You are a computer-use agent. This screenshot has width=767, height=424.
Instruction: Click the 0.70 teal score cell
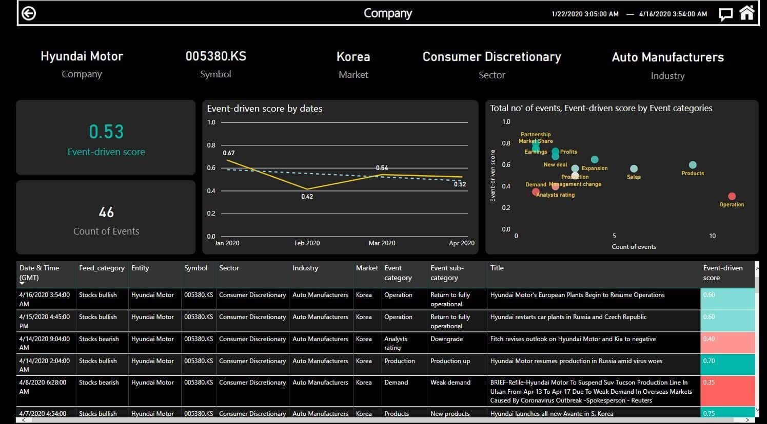(x=727, y=365)
